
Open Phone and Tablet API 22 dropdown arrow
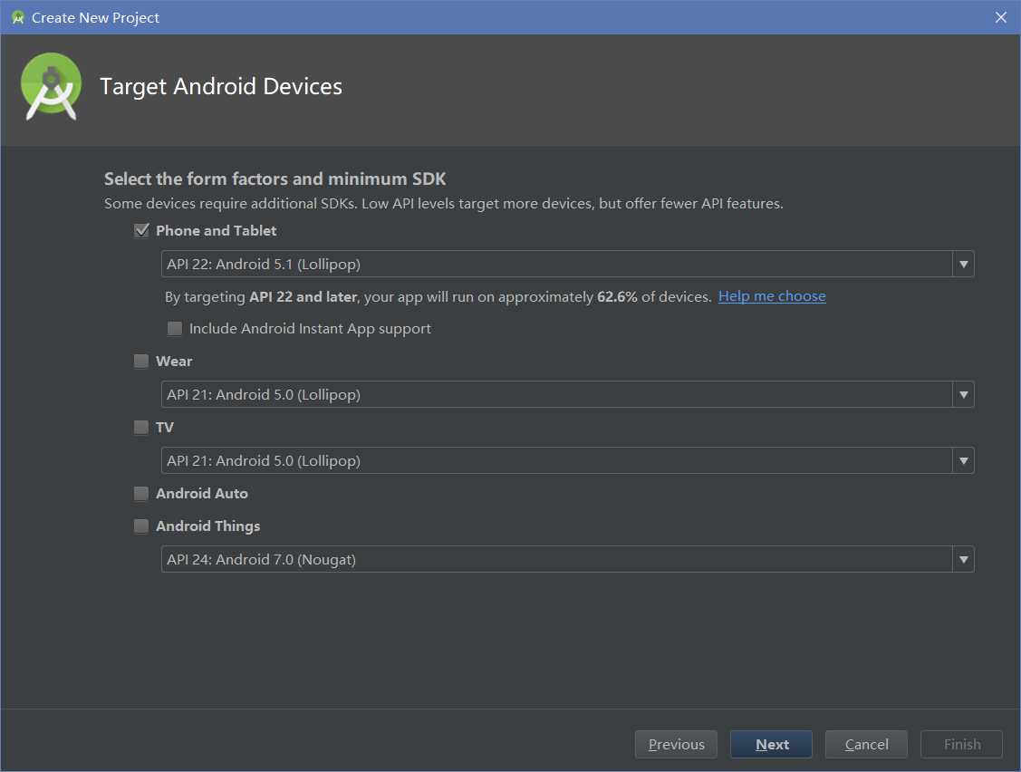[963, 264]
